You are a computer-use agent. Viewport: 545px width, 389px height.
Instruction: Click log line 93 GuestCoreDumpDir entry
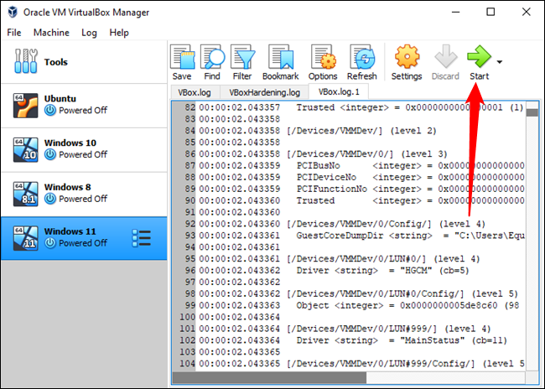410,236
